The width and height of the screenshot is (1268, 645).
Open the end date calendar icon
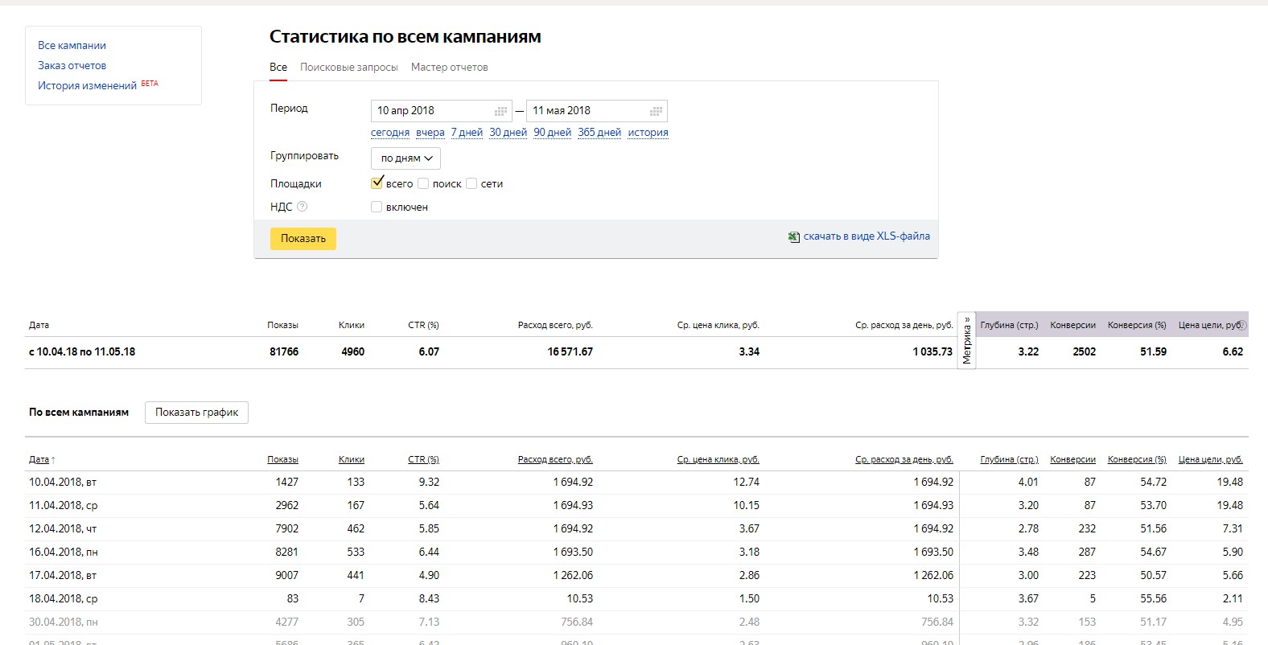(656, 111)
